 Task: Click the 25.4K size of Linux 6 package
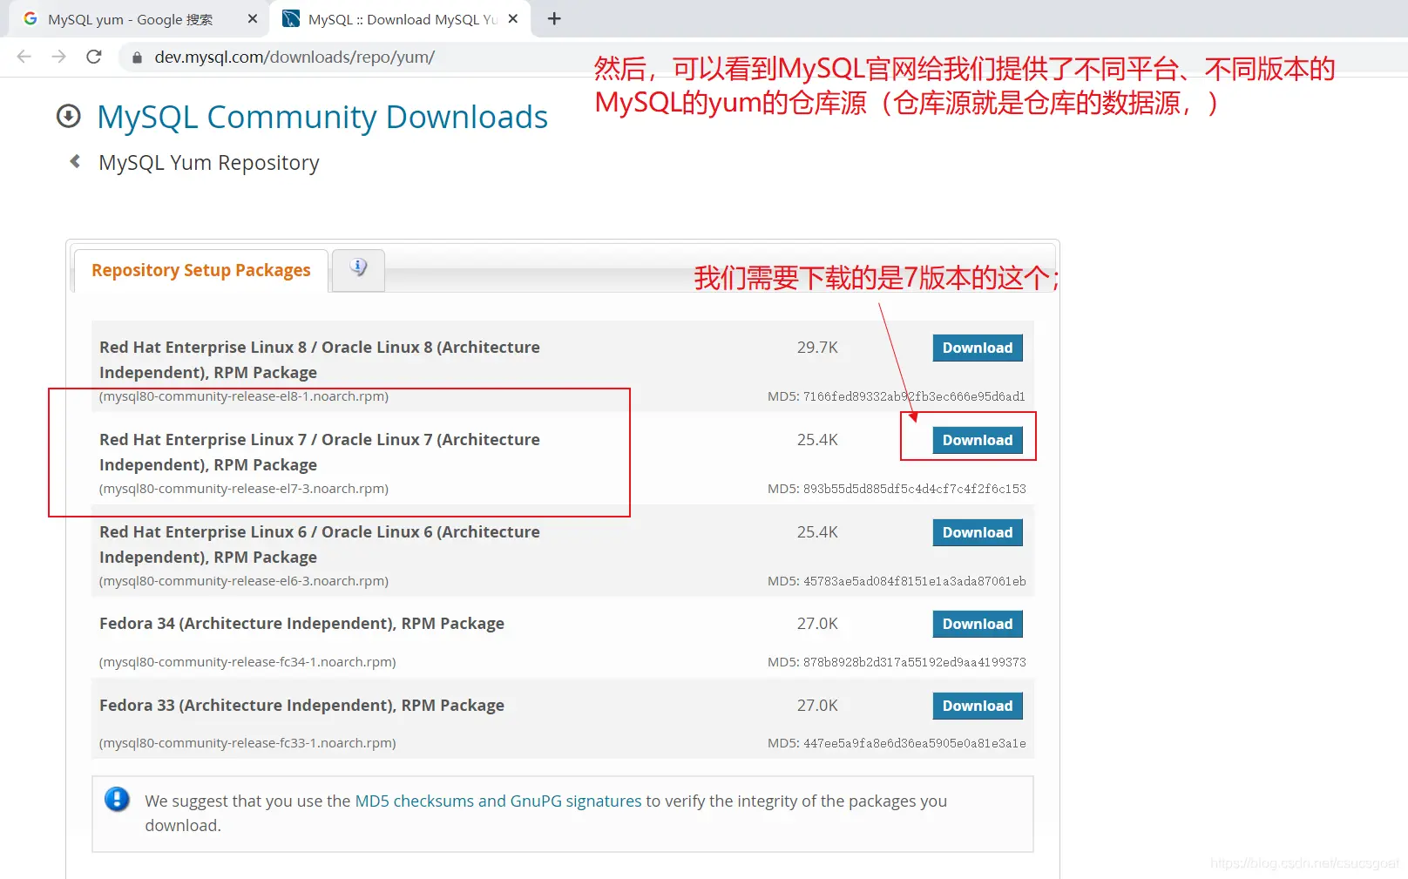click(817, 532)
